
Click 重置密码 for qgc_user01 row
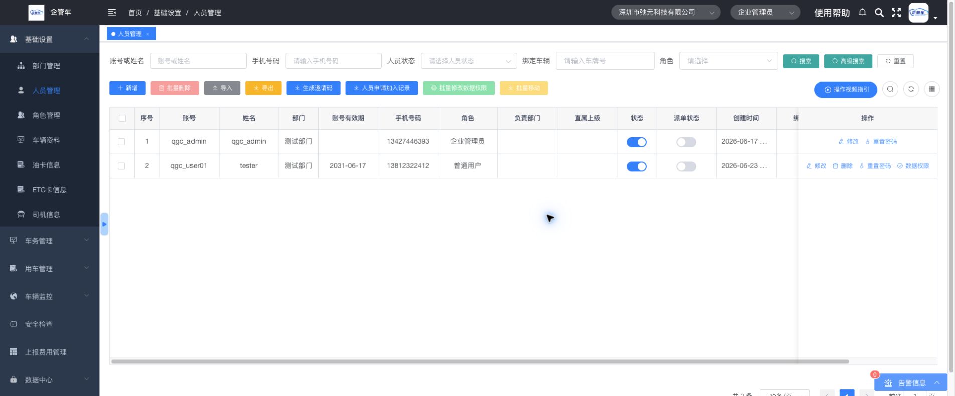[875, 166]
